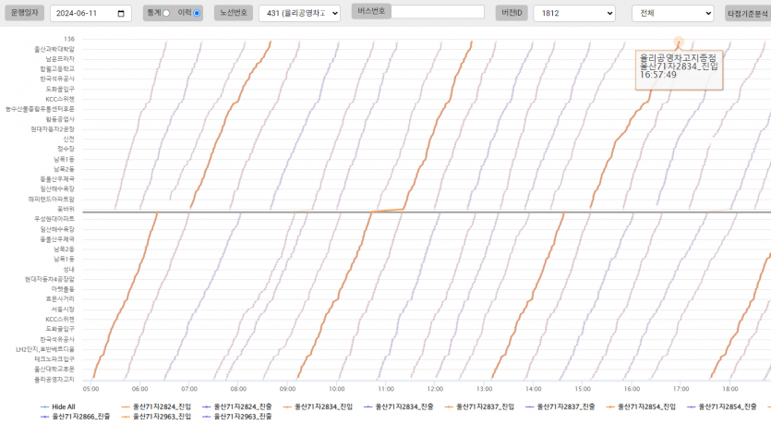Open the calendar picker in the date field

[122, 14]
